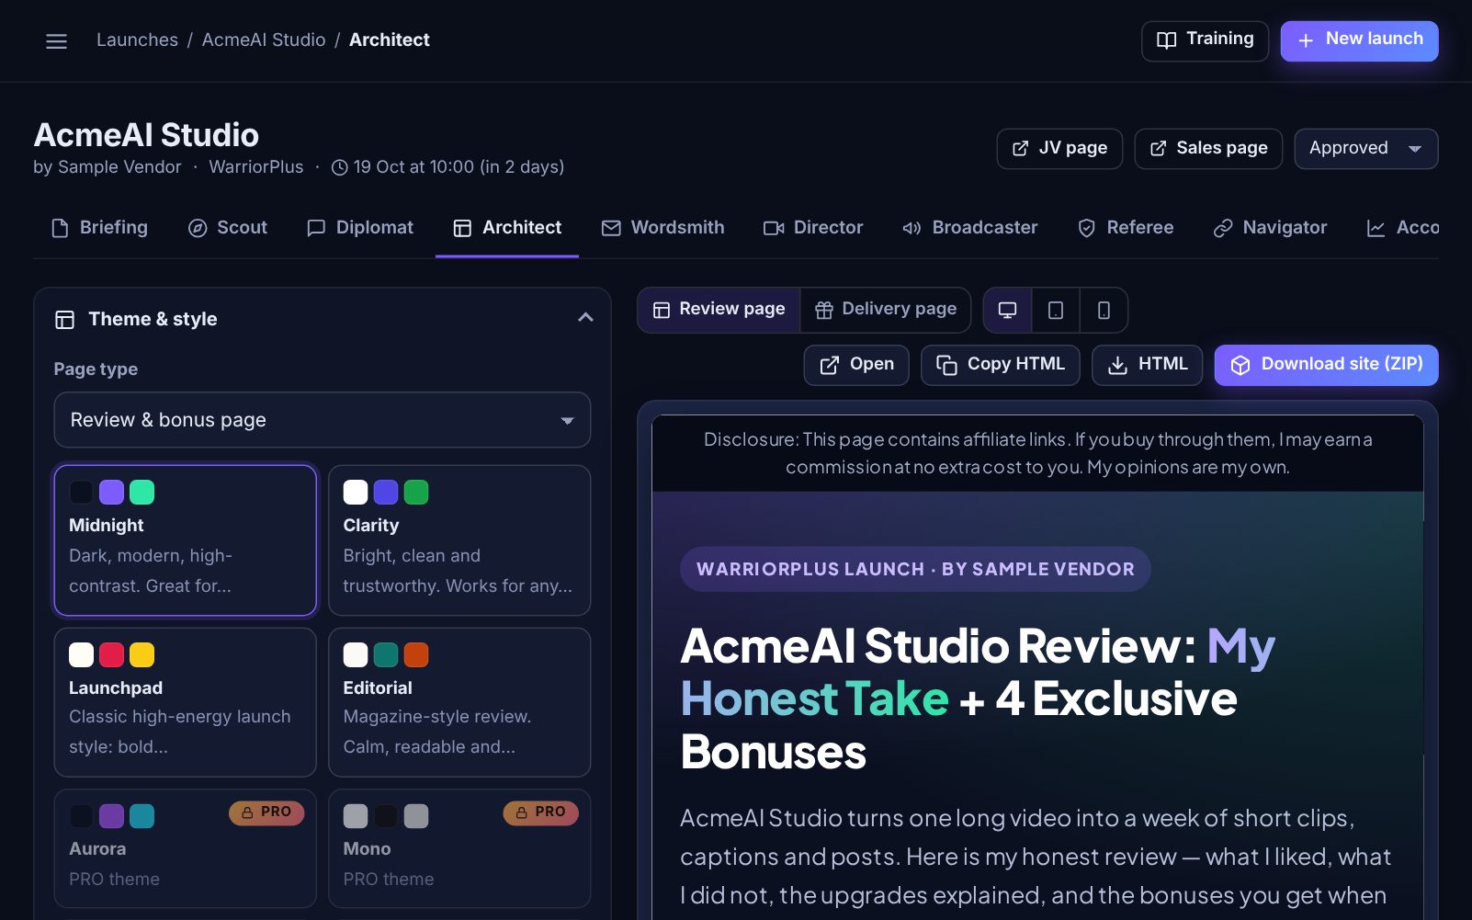Click the Wordsmith tab
This screenshot has height=920, width=1472.
pos(662,228)
